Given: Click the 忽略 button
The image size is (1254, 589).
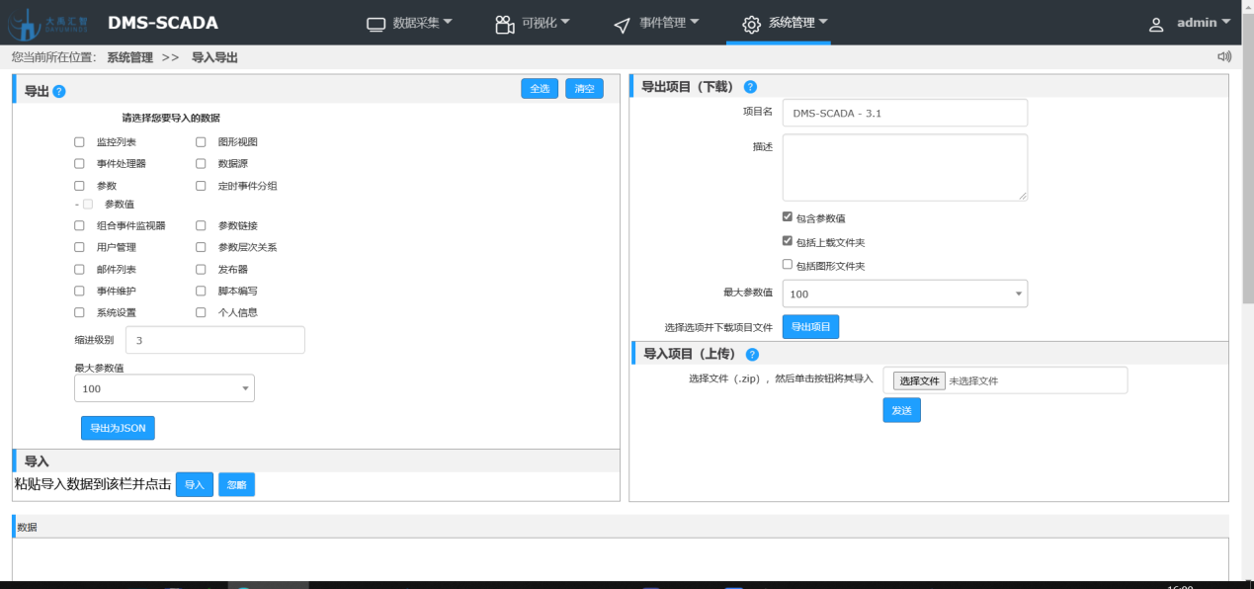Looking at the screenshot, I should [236, 484].
